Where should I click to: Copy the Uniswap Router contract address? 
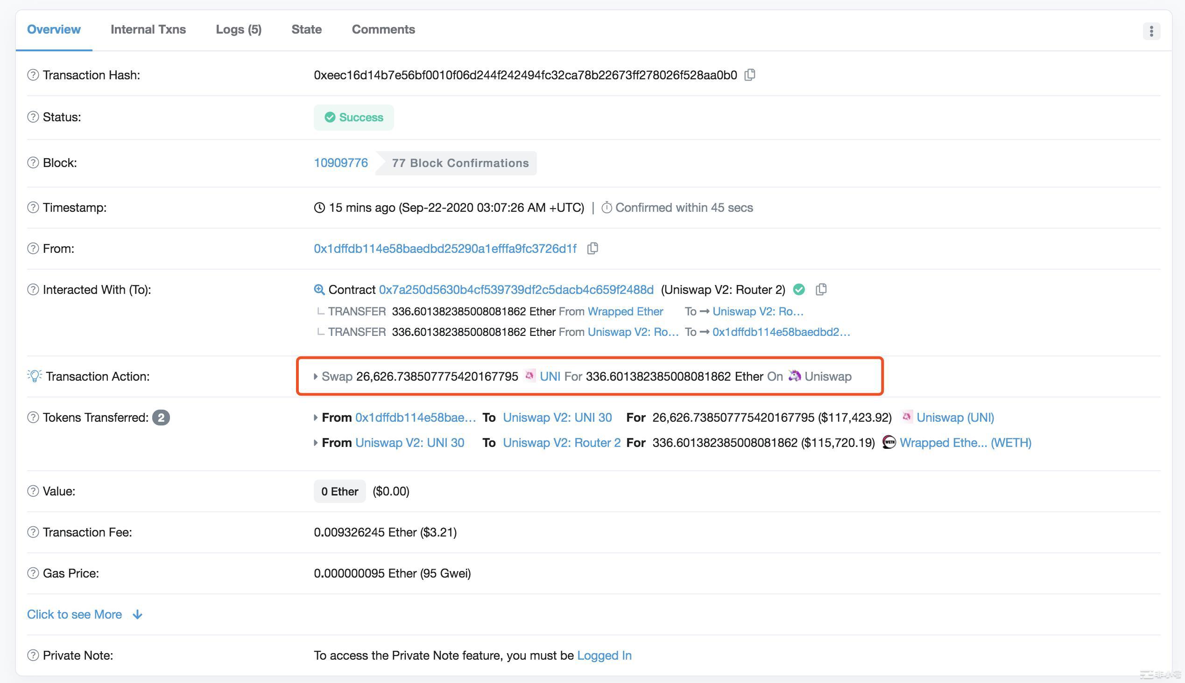tap(821, 289)
